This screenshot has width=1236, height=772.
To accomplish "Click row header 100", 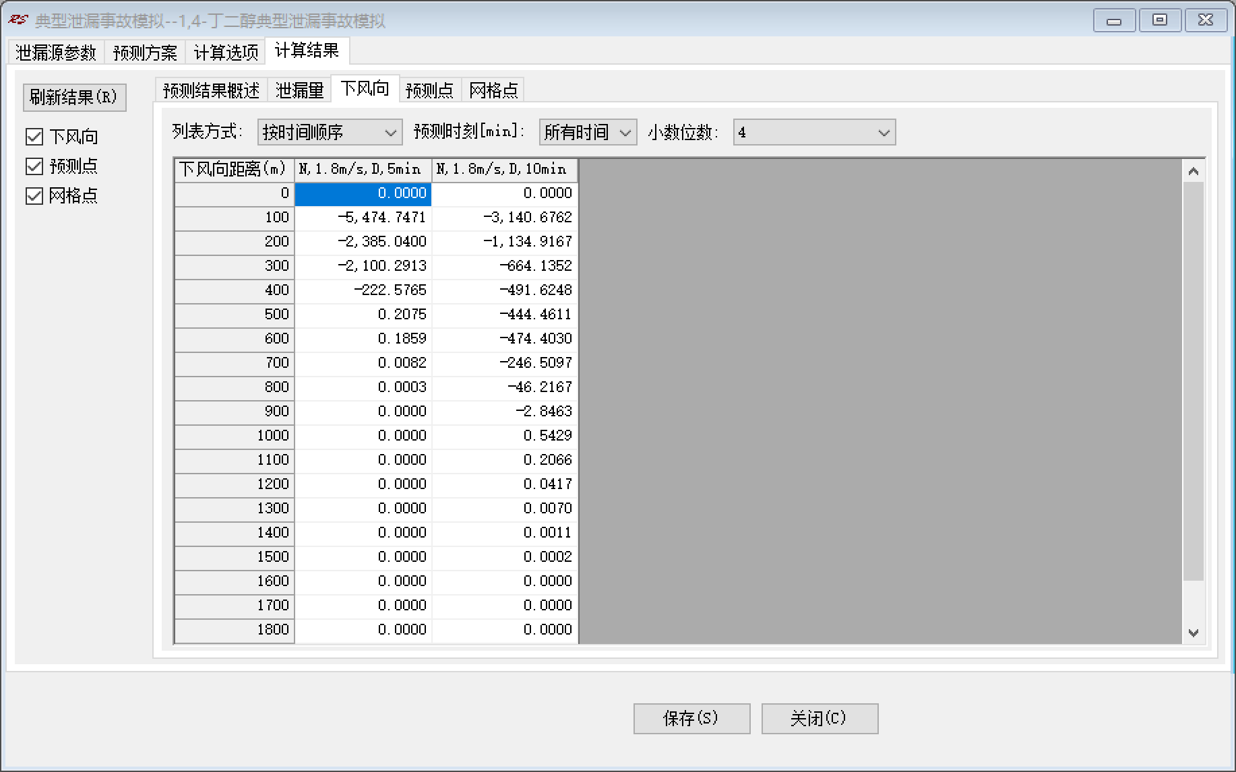I will (x=235, y=218).
